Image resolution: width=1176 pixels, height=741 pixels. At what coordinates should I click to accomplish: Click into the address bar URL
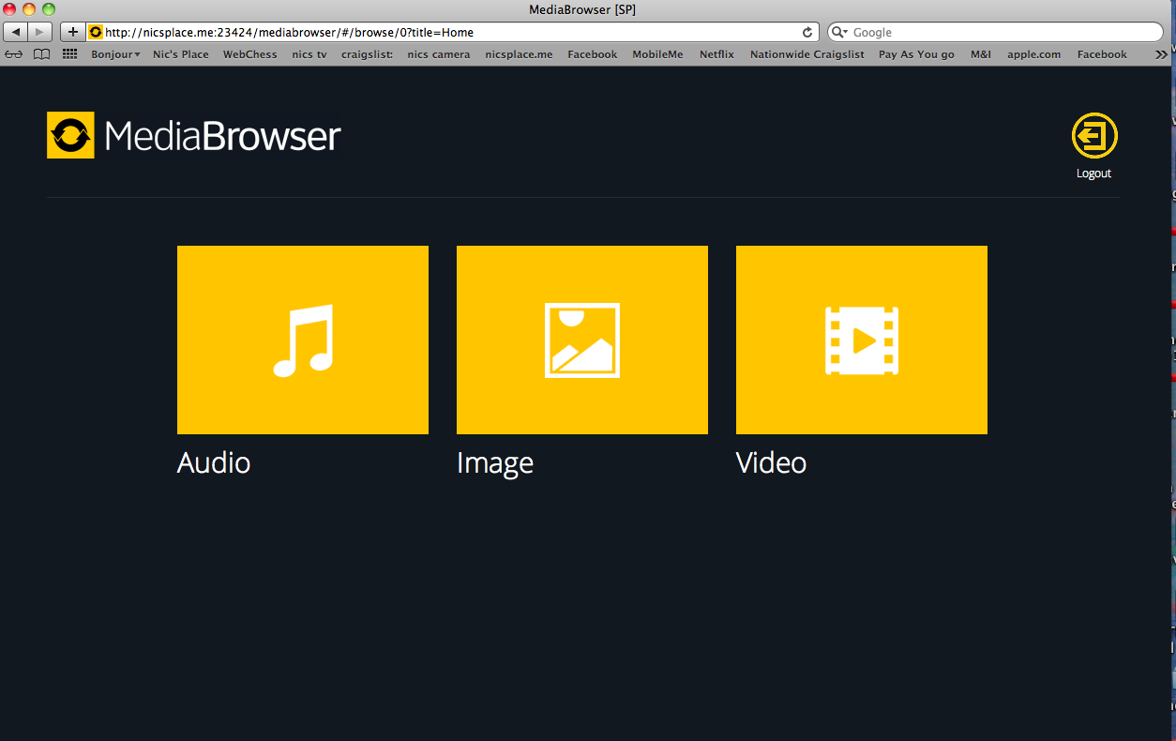450,32
